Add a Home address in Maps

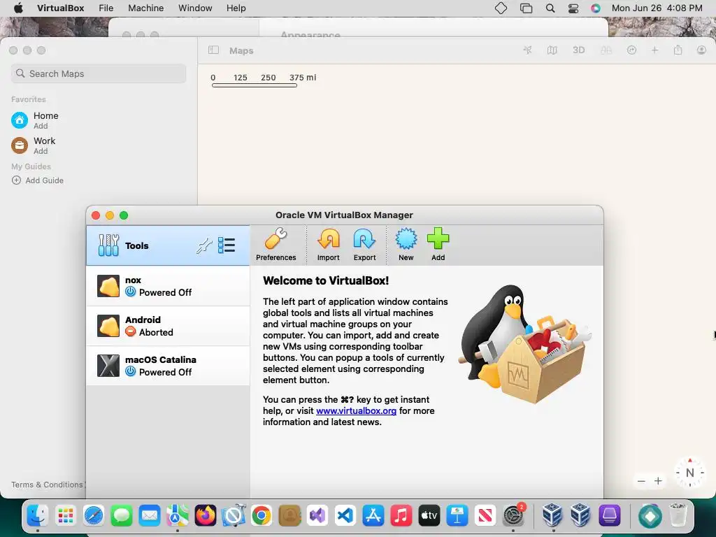coord(35,120)
